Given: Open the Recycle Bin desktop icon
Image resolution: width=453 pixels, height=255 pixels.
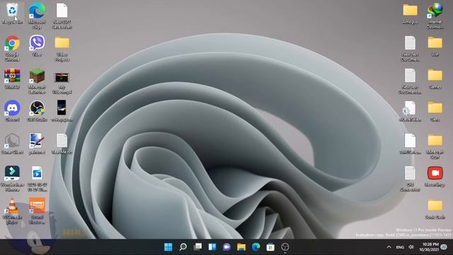Looking at the screenshot, I should click(x=12, y=13).
